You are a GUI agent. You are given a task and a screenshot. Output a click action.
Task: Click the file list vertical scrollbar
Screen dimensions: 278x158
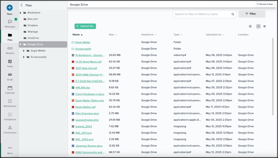(x=273, y=76)
